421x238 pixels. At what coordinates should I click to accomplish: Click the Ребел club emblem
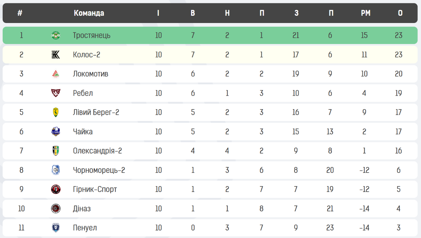click(x=56, y=93)
